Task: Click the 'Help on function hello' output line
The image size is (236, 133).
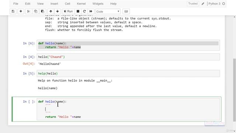Action: [x=75, y=81]
